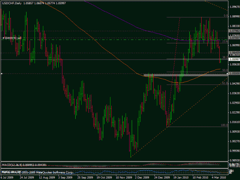240x180 pixels.
Task: Click the current price tag 1.05997
Action: pyautogui.click(x=234, y=59)
